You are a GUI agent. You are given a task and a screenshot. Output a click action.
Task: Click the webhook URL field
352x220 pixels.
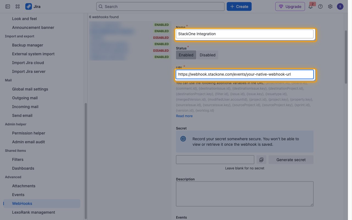point(245,75)
